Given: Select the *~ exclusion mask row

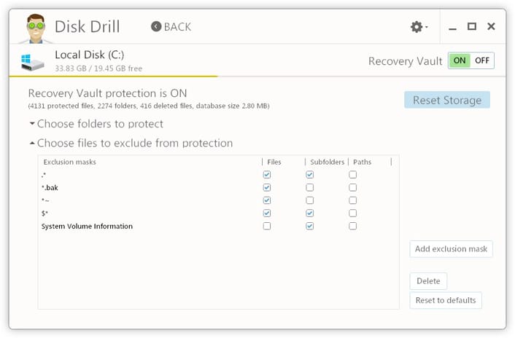Looking at the screenshot, I should (218, 200).
